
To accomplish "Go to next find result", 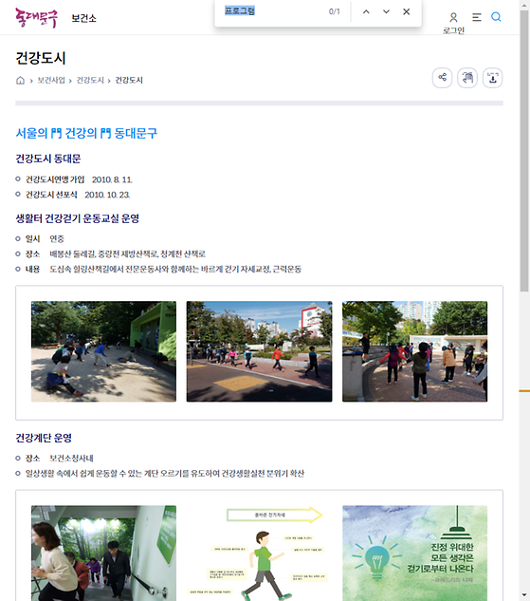I will tap(386, 11).
